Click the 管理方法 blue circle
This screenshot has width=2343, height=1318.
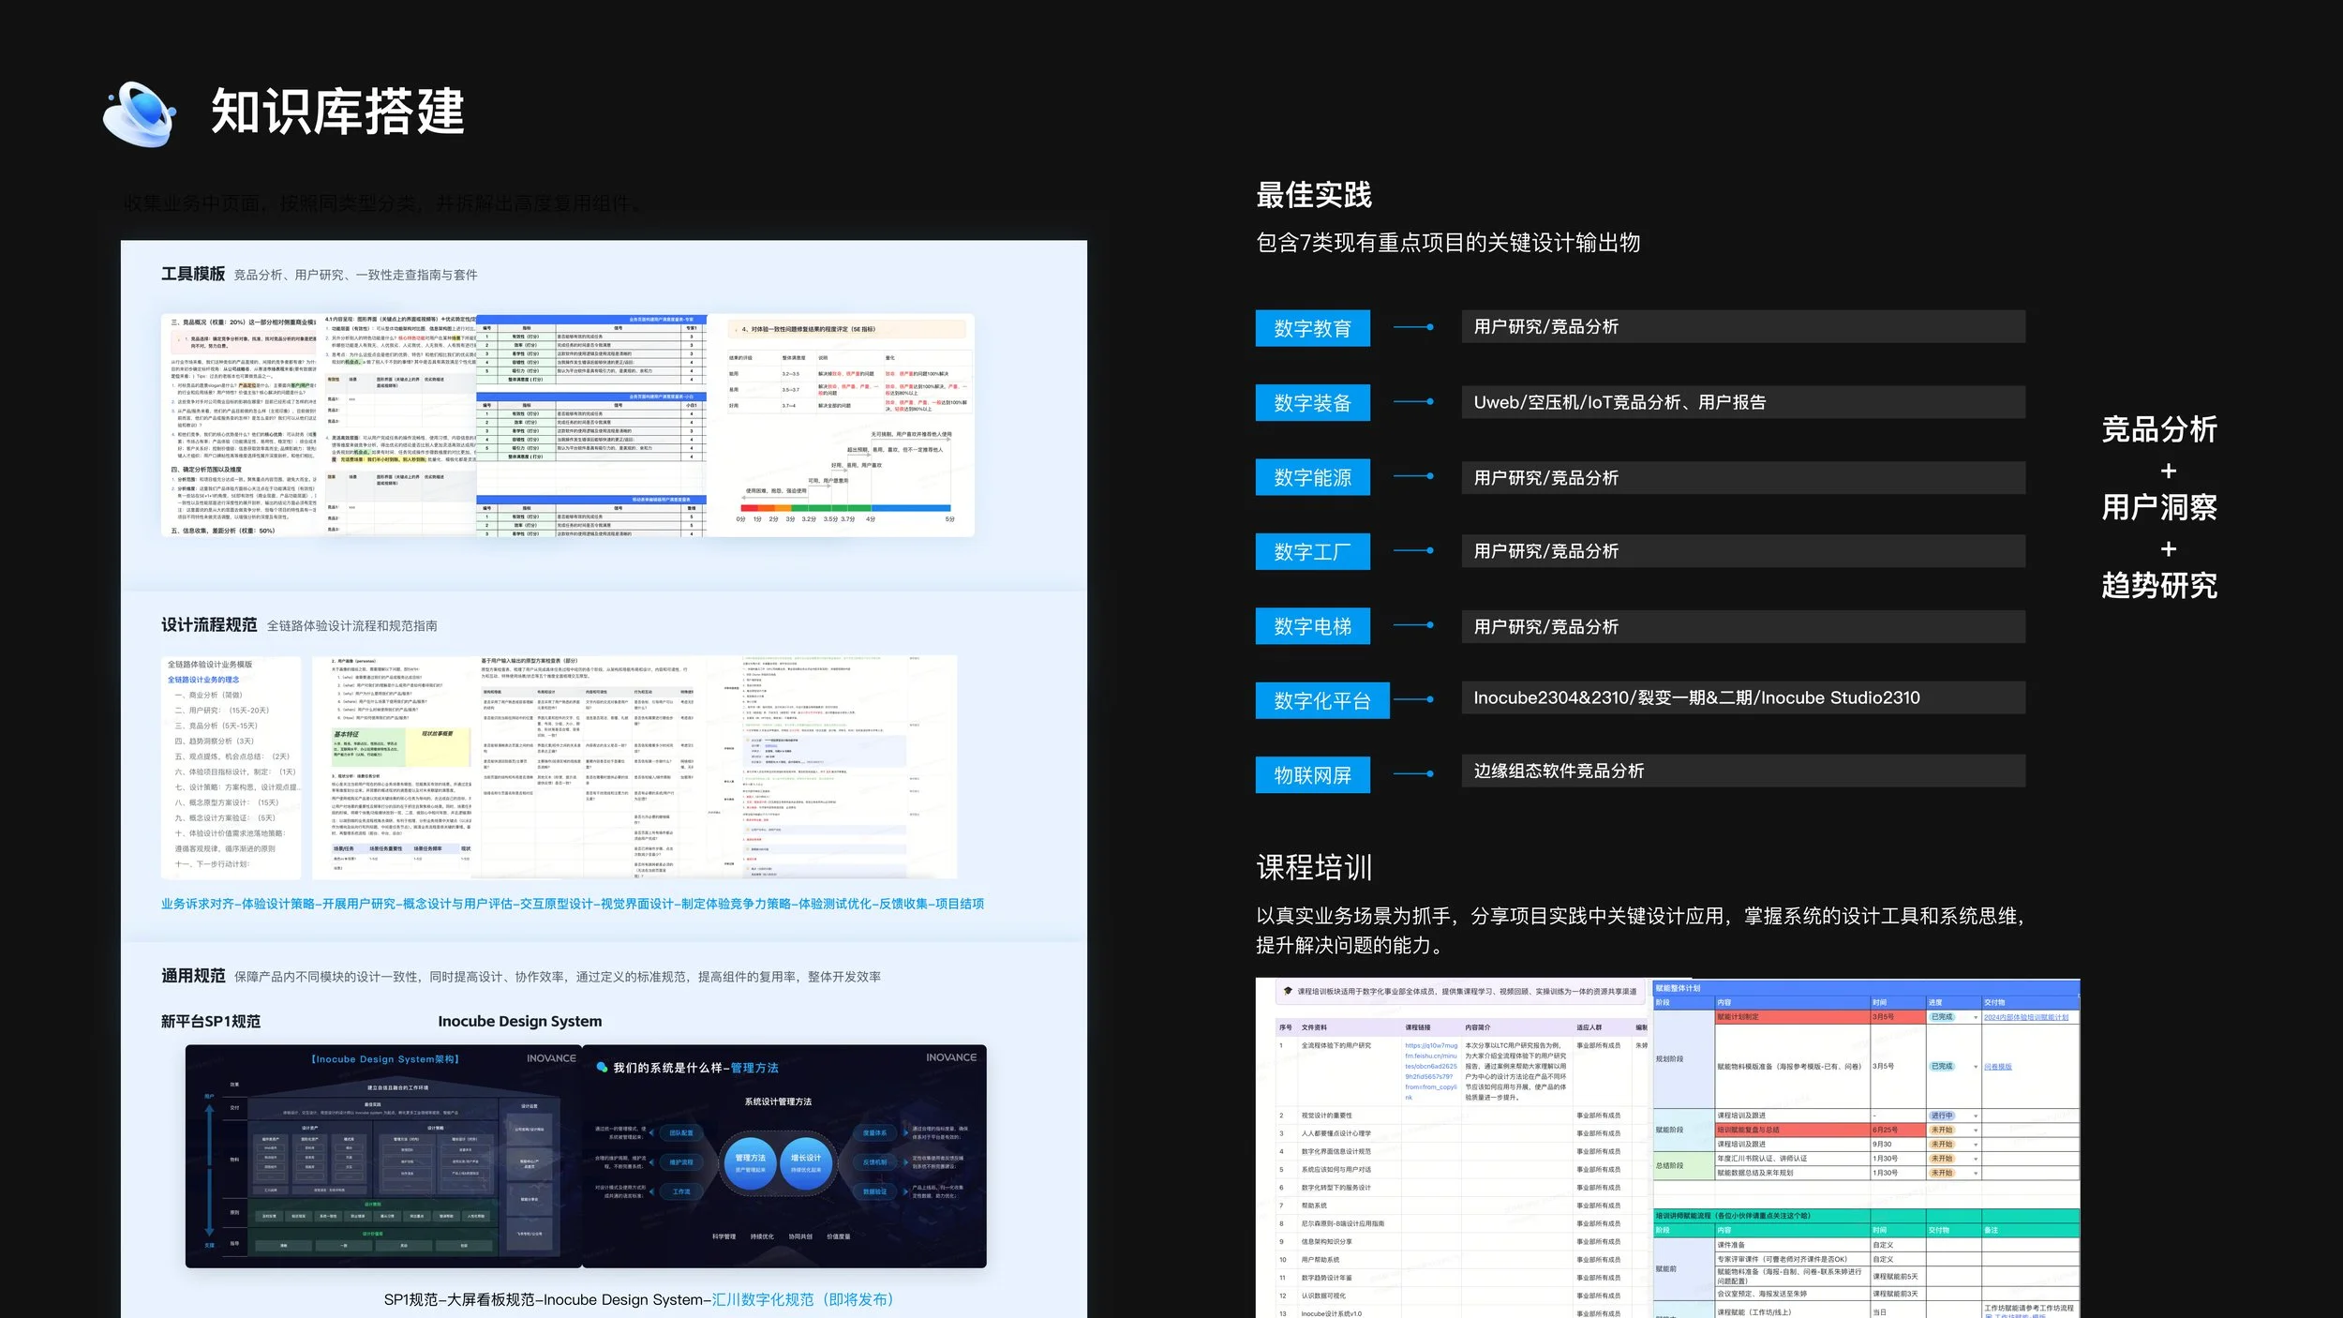[x=750, y=1163]
